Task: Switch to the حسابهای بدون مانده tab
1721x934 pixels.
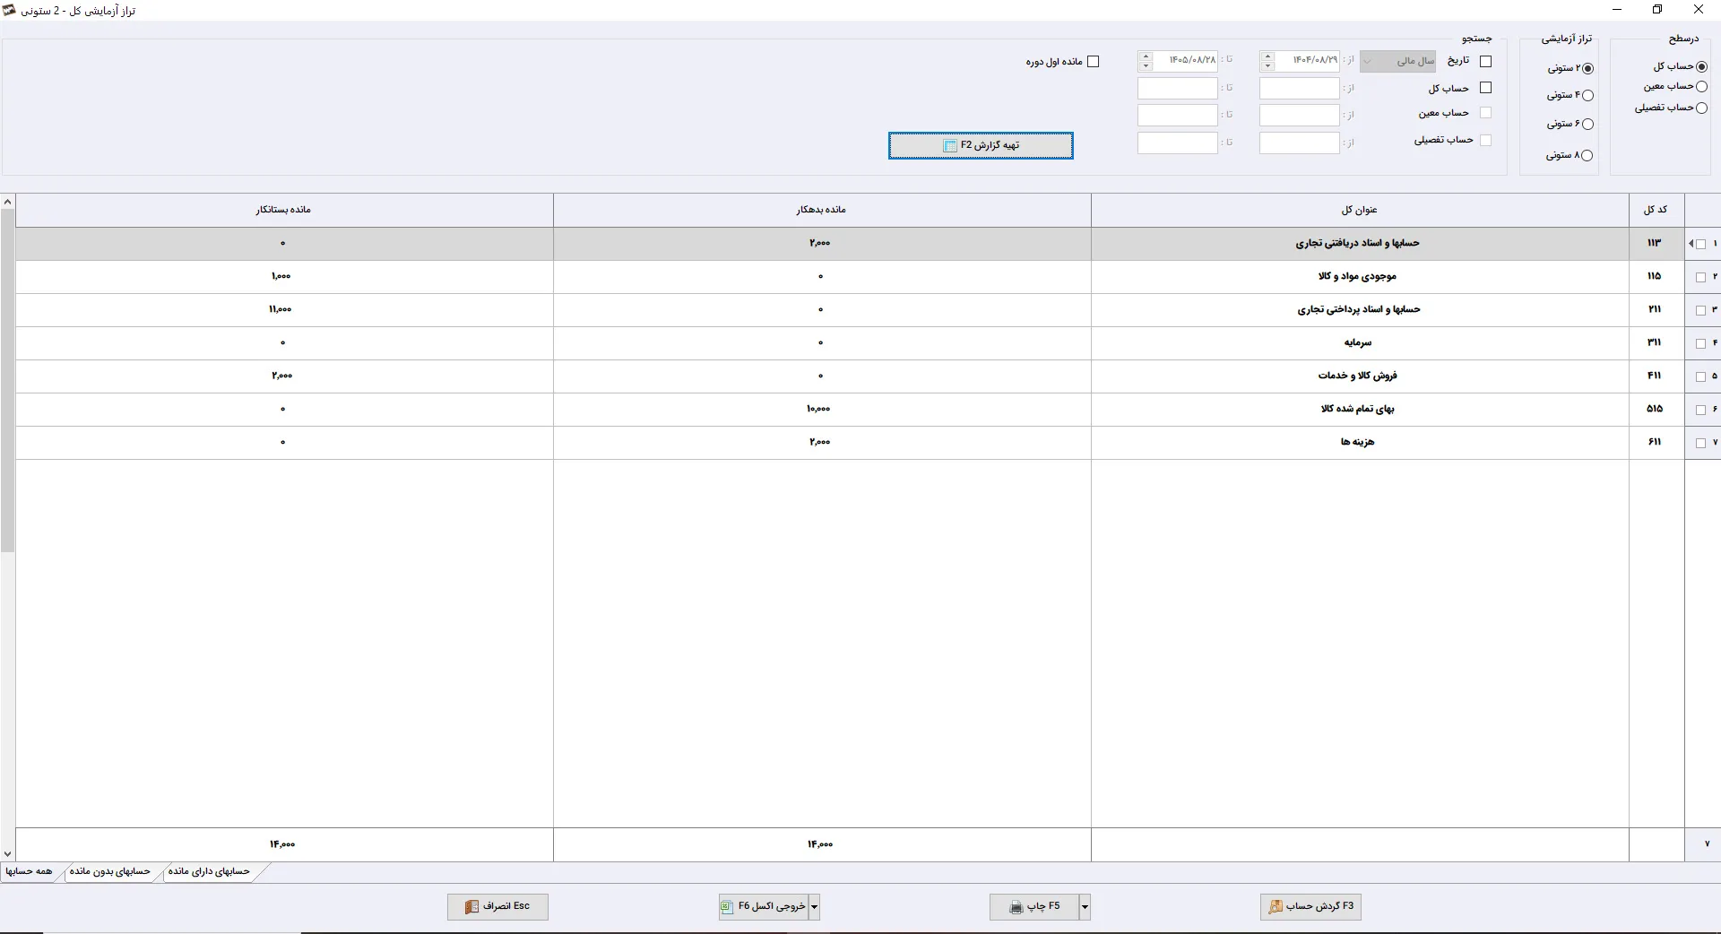Action: 110,871
